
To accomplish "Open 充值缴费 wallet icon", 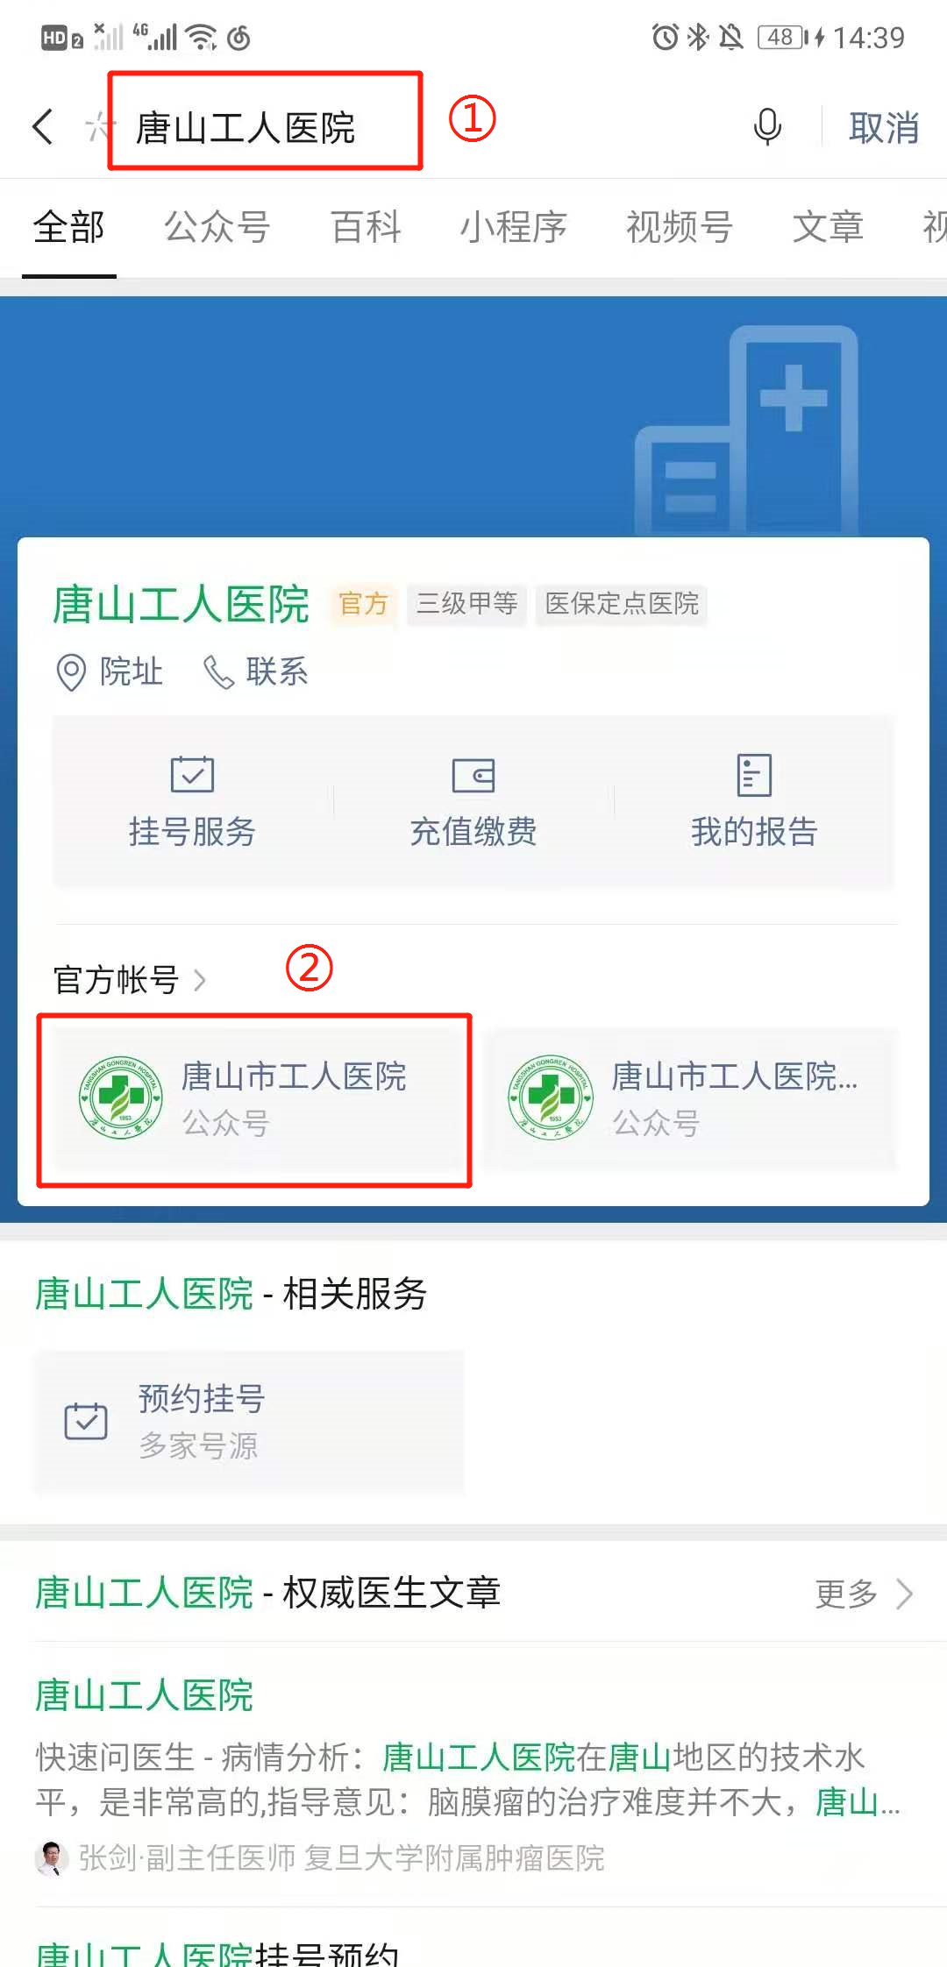I will pos(473,776).
